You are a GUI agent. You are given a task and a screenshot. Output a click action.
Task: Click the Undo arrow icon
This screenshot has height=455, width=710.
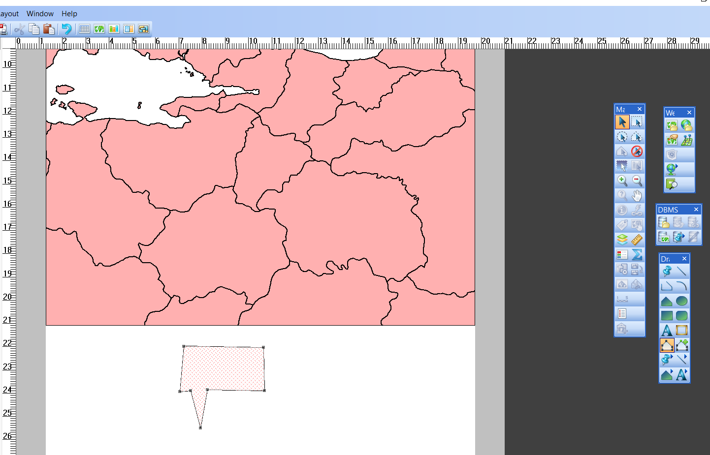[x=66, y=29]
